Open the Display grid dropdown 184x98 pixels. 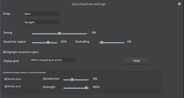(53, 60)
